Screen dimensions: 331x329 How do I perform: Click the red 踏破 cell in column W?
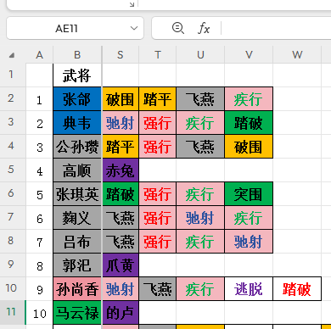297,289
